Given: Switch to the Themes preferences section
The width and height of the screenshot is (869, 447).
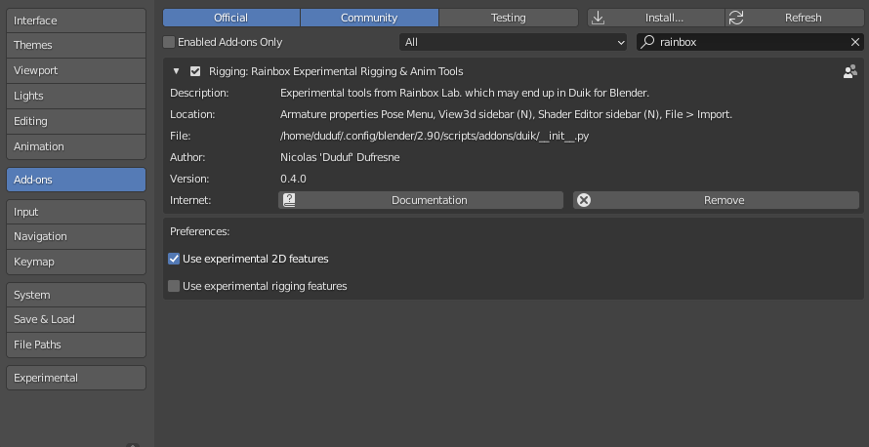Looking at the screenshot, I should [76, 45].
